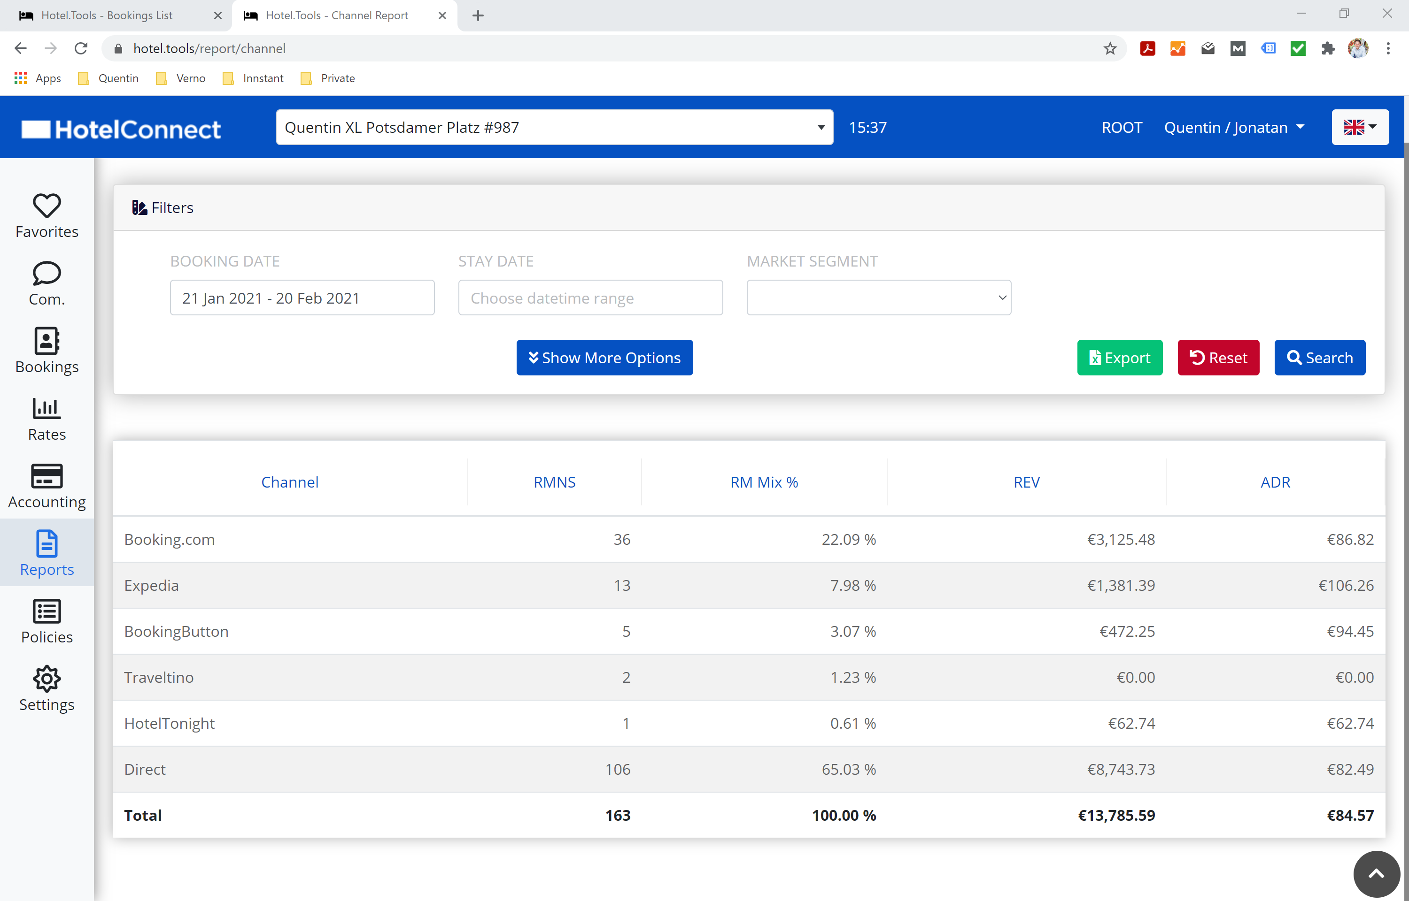Open the language flag dropdown

pyautogui.click(x=1360, y=128)
